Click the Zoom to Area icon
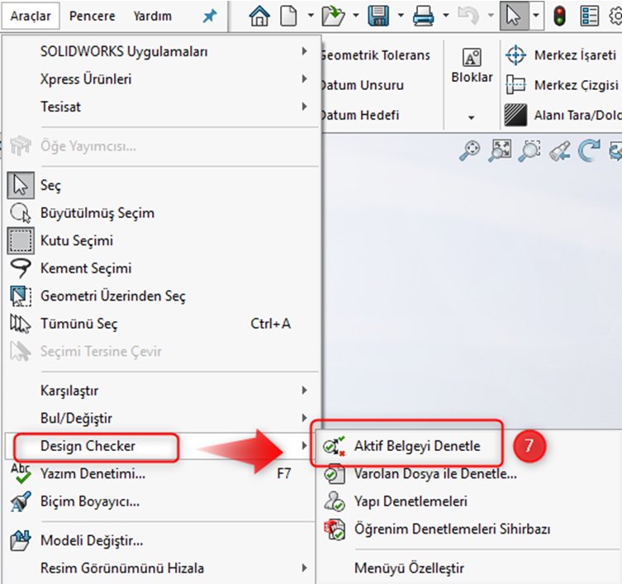 pos(500,150)
